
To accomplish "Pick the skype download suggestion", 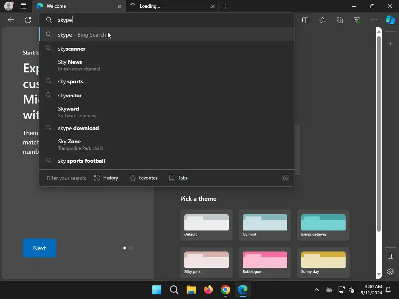I will coord(167,128).
